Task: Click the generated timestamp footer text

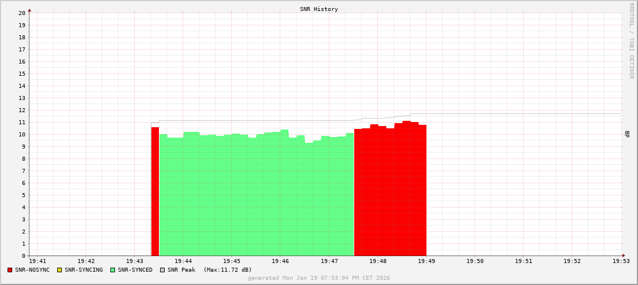Action: click(318, 278)
